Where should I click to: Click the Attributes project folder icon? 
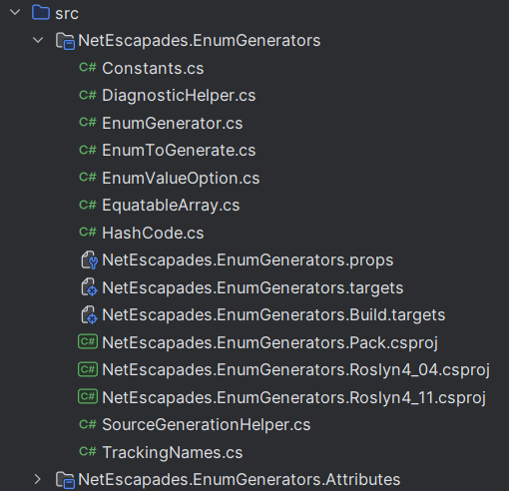(x=65, y=480)
